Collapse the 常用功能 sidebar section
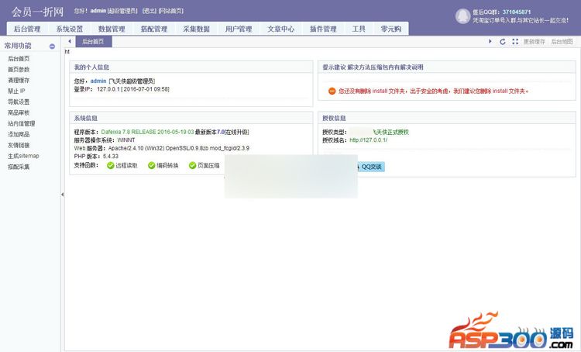Screen dimensions: 581x352 pos(52,47)
